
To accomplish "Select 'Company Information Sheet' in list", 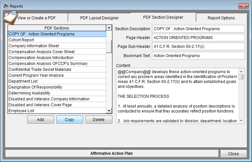I will point(57,46).
